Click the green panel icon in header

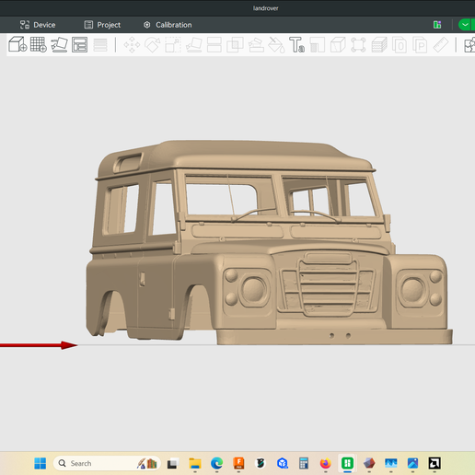437,25
